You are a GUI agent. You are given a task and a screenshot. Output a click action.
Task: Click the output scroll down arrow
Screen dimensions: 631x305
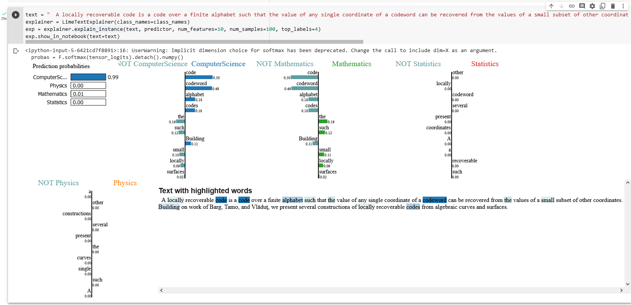click(628, 284)
